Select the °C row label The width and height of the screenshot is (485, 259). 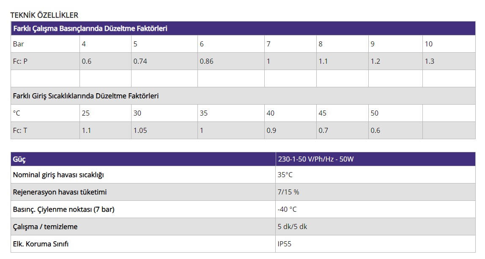17,113
